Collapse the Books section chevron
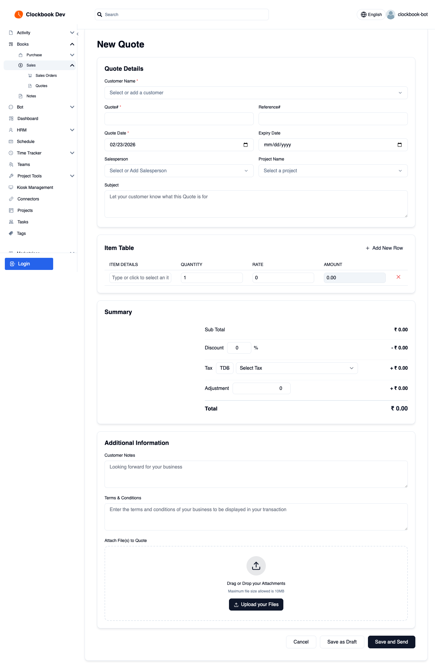The width and height of the screenshot is (435, 668). 72,44
